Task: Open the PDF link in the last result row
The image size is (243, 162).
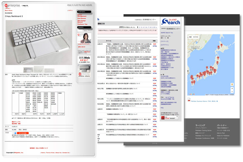Action: click(x=155, y=135)
